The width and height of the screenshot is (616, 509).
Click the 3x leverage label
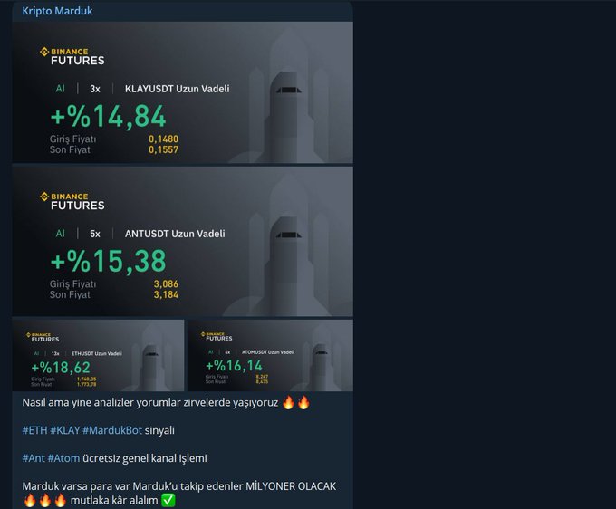pos(95,89)
